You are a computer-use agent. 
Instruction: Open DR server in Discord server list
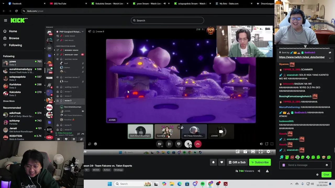click(x=49, y=48)
